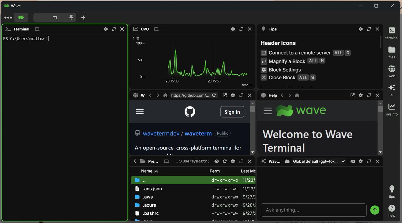Click the Help block scrollbar thumb
Screen dimensions: 402x223
pyautogui.click(x=380, y=109)
